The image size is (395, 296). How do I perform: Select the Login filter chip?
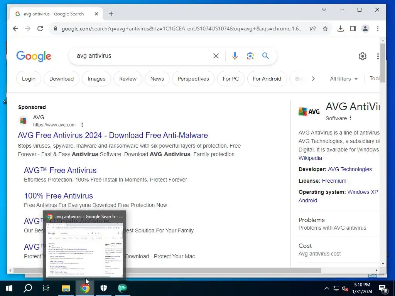tap(29, 79)
